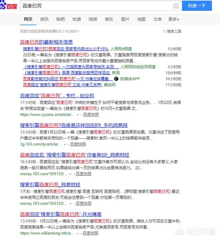Open result 百度回应"百度已死" - 专栏 - 创业邦
Image resolution: width=220 pixels, height=239 pixels.
57,96
